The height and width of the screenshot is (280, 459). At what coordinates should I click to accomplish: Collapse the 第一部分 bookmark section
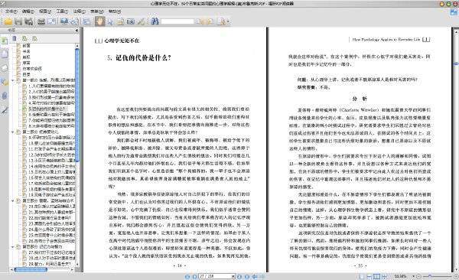pyautogui.click(x=13, y=80)
